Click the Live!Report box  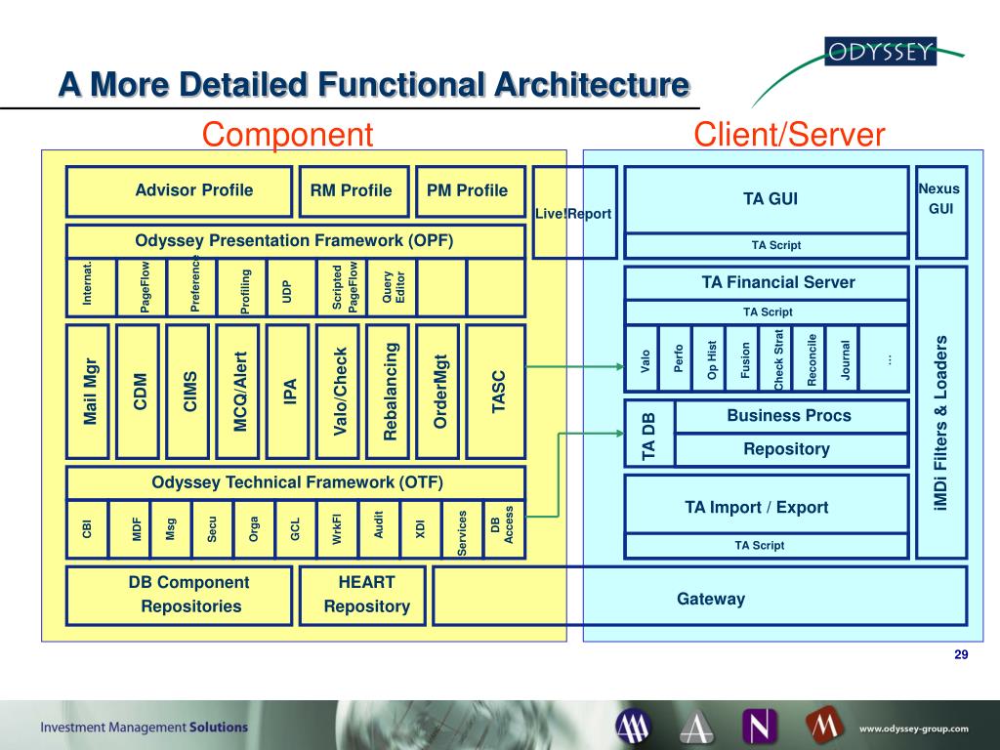(574, 212)
